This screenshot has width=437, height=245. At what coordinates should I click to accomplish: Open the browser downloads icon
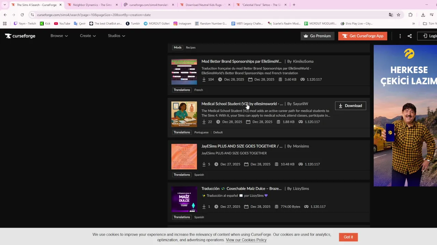(423, 15)
